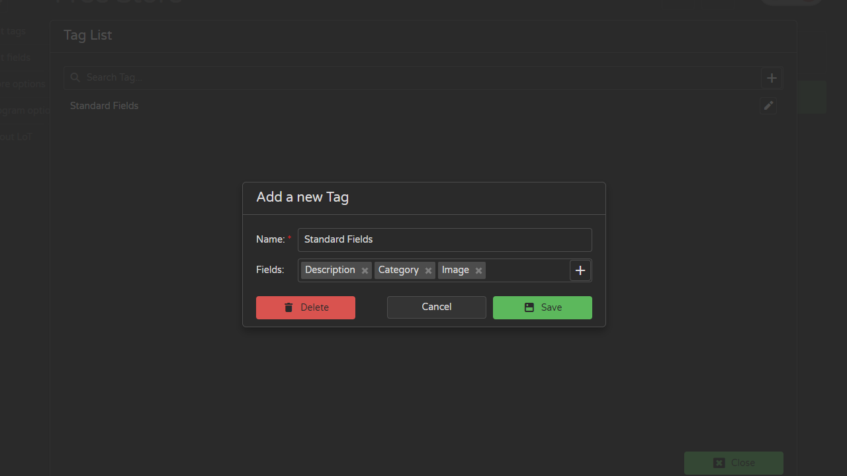
Task: Add a field with the plus button
Action: (x=580, y=270)
